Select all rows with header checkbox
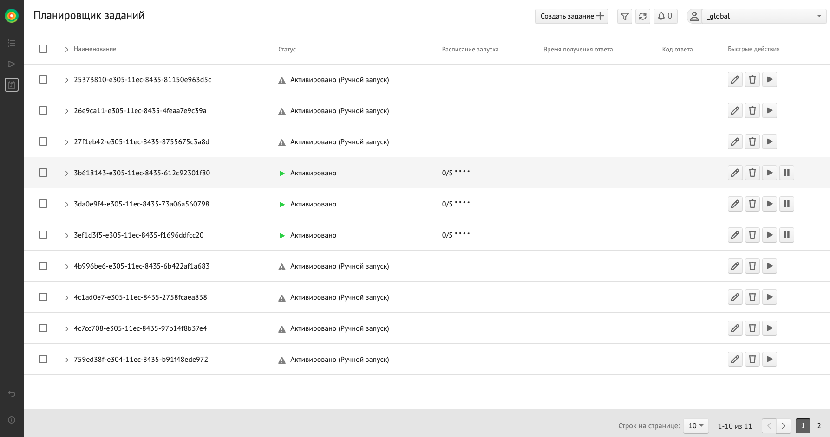The width and height of the screenshot is (830, 437). (x=43, y=49)
